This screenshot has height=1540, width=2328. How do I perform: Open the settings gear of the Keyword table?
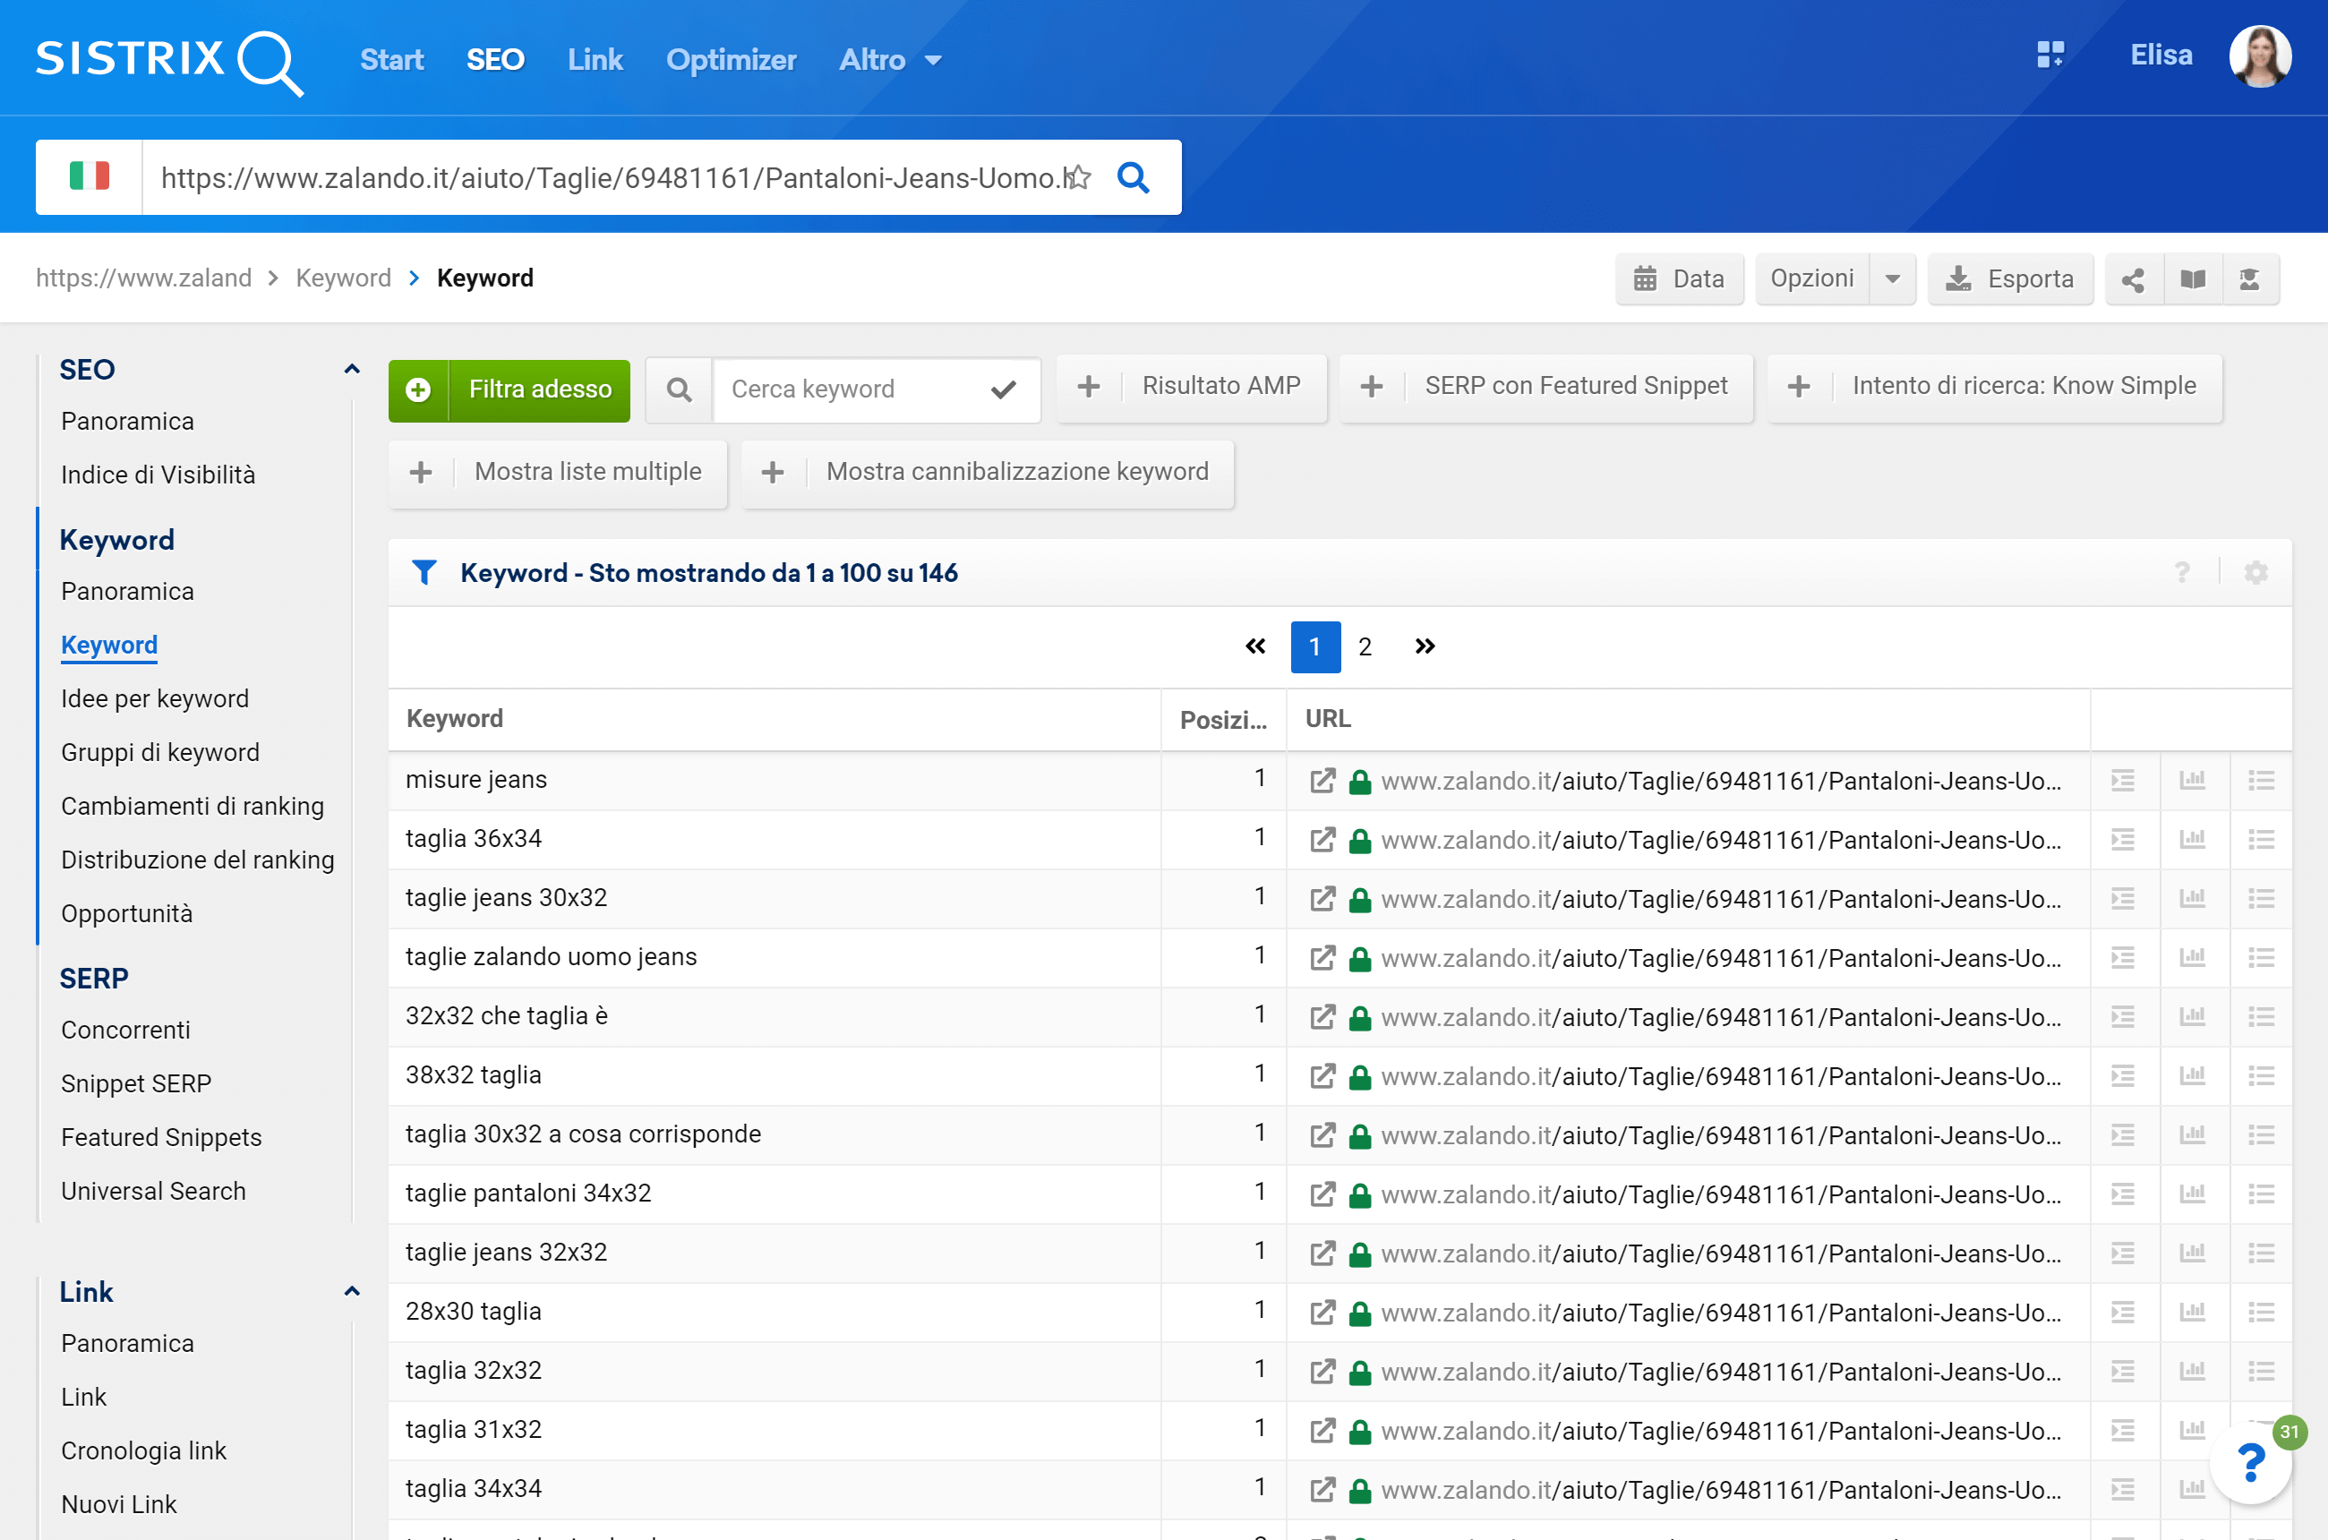(2256, 573)
